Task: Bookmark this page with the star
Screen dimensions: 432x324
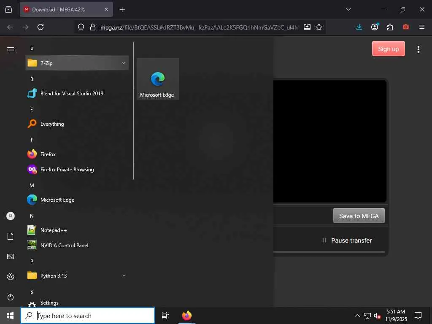Action: click(x=319, y=27)
